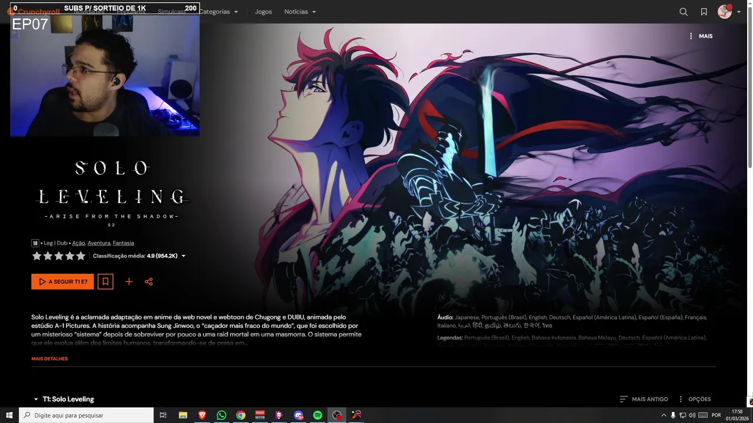Click the Solo Leveling series title logo
Image resolution: width=753 pixels, height=423 pixels.
(x=111, y=193)
